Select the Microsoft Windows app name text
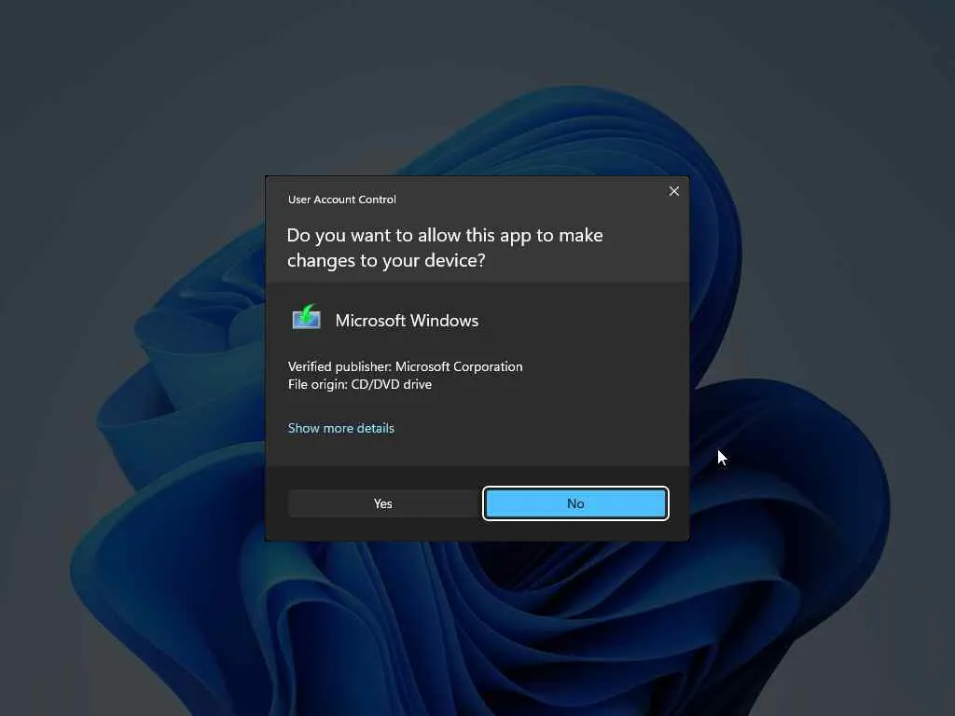955x716 pixels. (x=407, y=321)
